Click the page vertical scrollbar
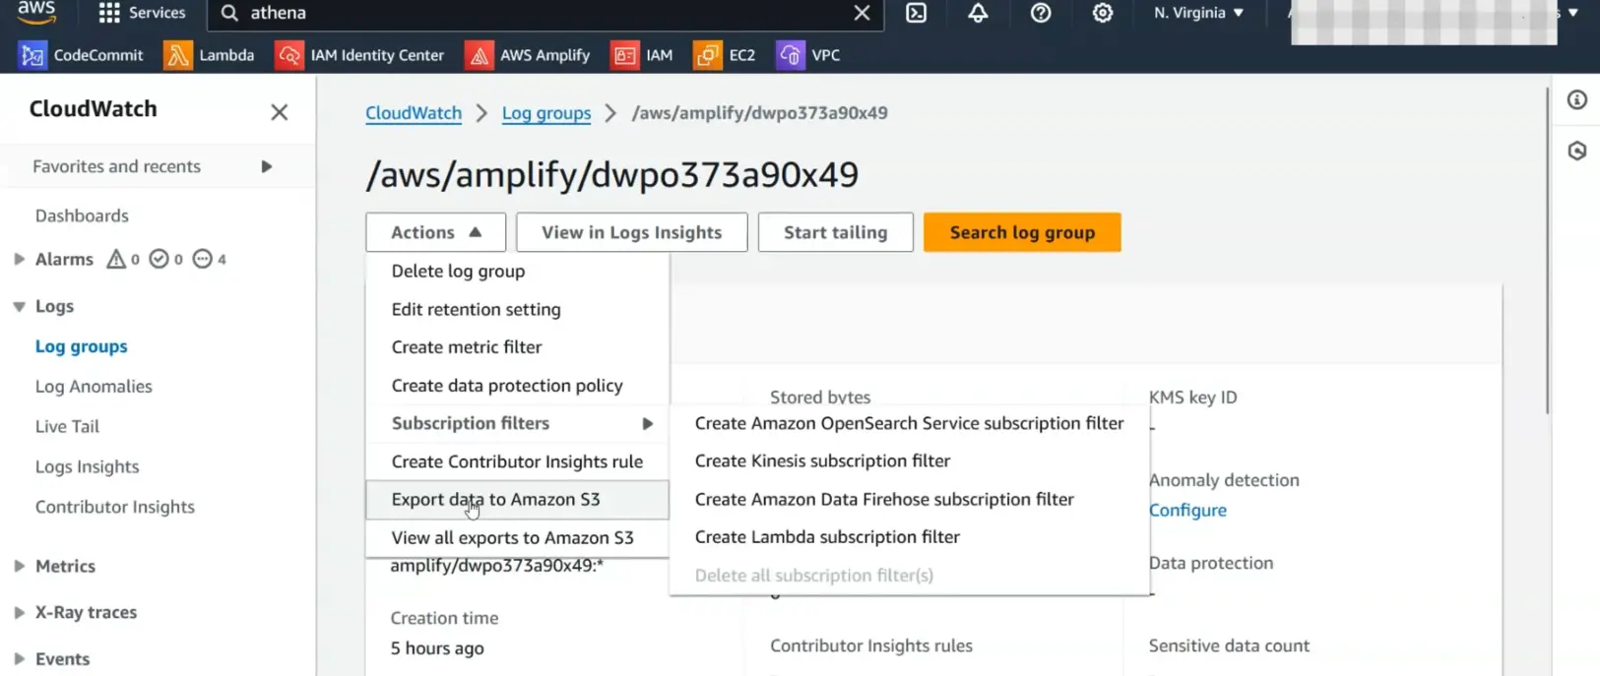This screenshot has height=676, width=1600. click(x=1547, y=249)
